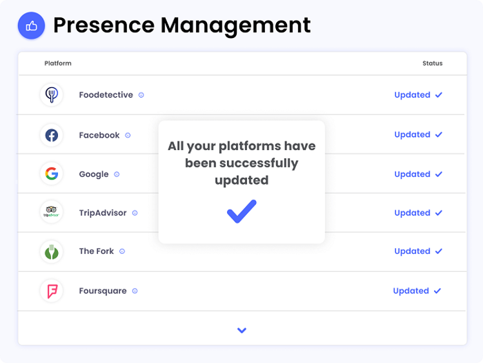Open the info icon beside Foursquare
The image size is (483, 363).
[x=135, y=291]
